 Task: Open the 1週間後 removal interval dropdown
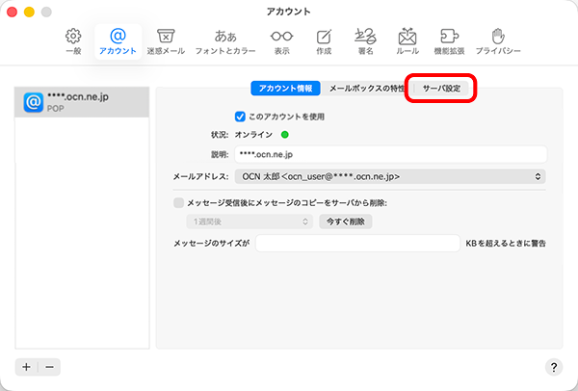click(249, 222)
